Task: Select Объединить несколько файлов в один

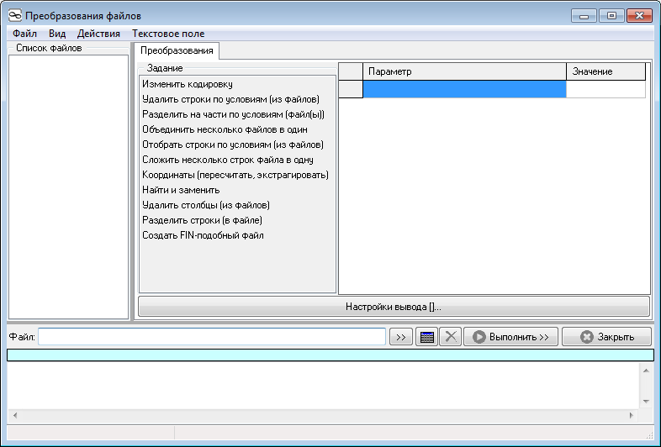Action: 225,129
